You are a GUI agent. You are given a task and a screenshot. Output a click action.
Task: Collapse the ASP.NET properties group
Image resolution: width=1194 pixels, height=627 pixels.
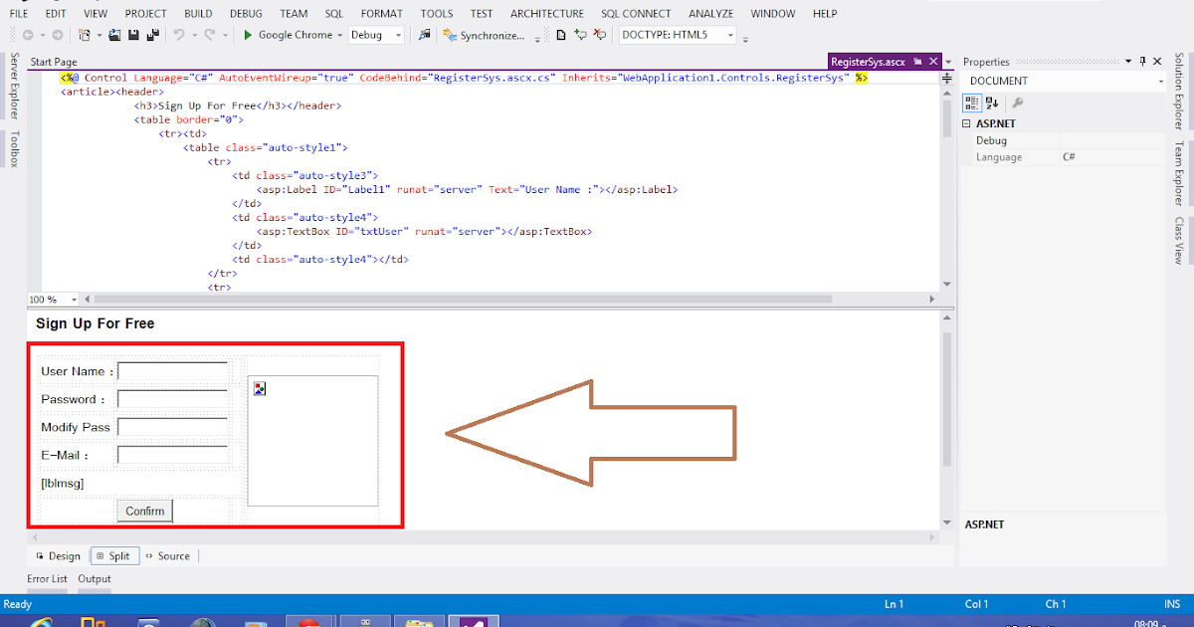click(965, 123)
